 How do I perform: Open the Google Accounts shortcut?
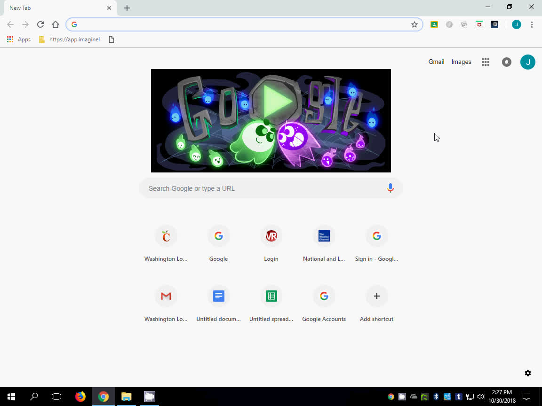pos(324,303)
